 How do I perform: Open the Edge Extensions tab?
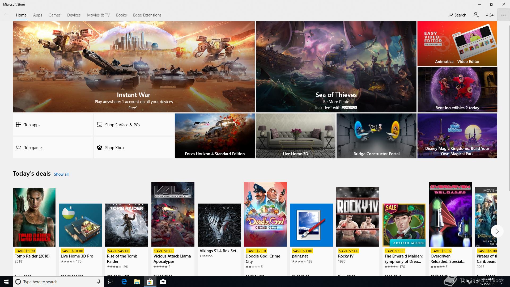click(147, 15)
